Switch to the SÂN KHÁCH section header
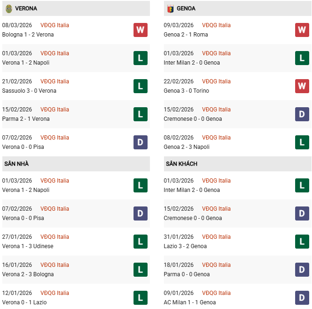 pyautogui.click(x=181, y=164)
